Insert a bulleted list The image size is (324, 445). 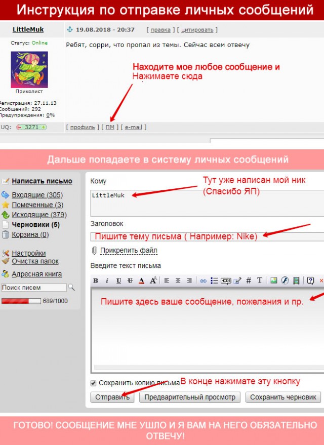tap(214, 280)
